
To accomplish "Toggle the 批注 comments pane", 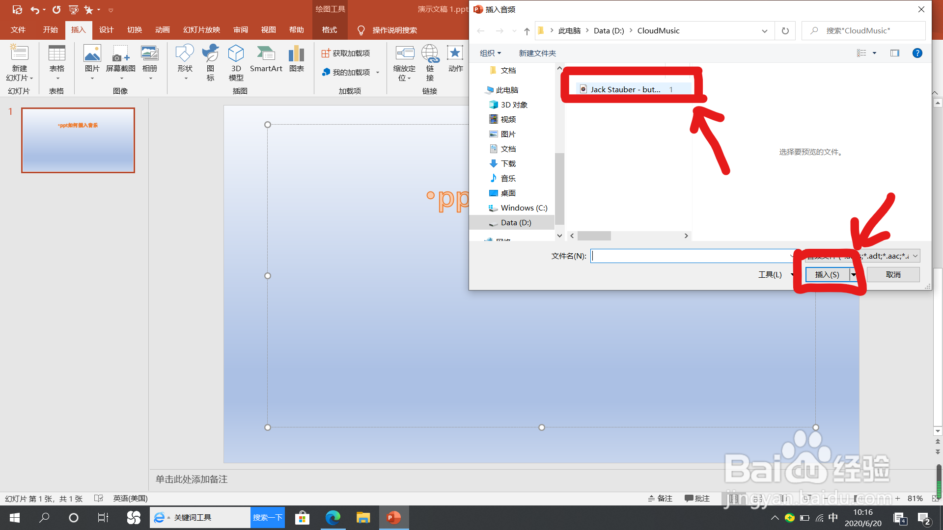I will (x=697, y=499).
